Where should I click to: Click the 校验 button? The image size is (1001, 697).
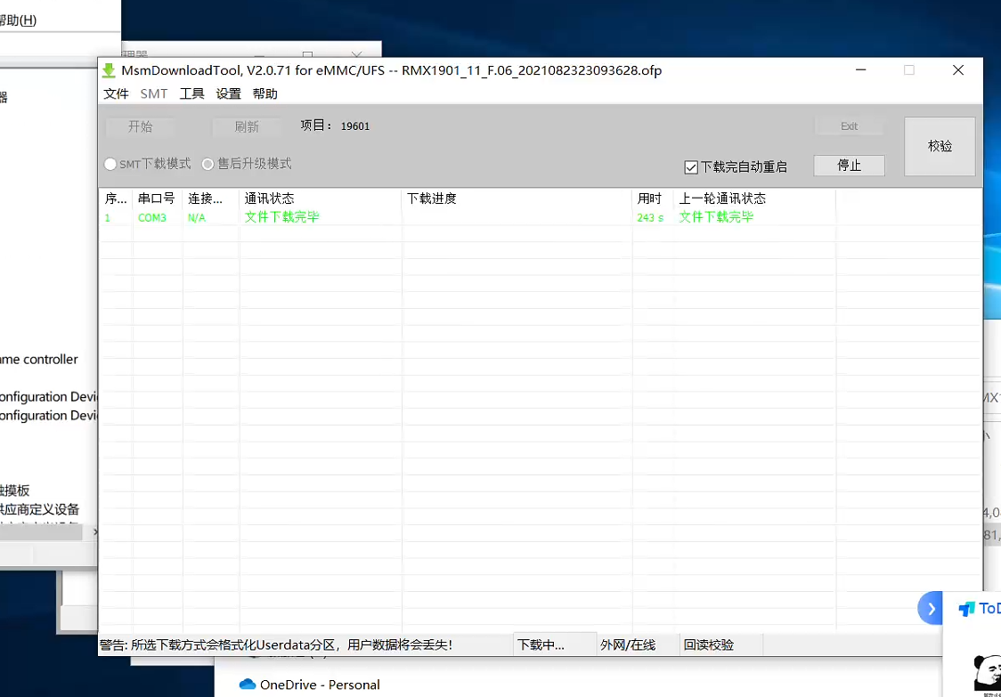tap(940, 146)
